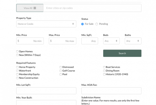The width and height of the screenshot is (156, 105).
Task: Select the For Sale radio button
Action: pos(83,24)
